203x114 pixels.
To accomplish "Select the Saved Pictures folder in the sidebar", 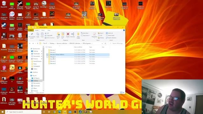I will 36,61.
